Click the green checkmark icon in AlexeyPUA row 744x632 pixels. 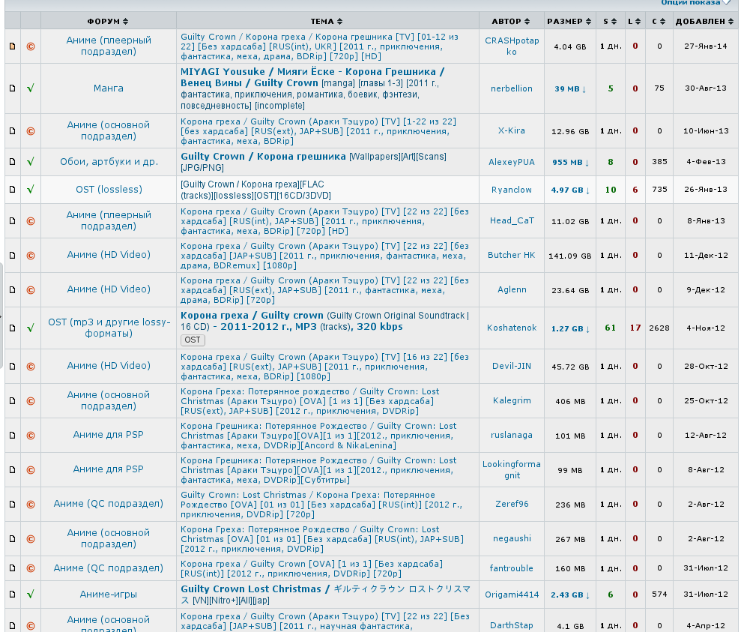tap(31, 162)
